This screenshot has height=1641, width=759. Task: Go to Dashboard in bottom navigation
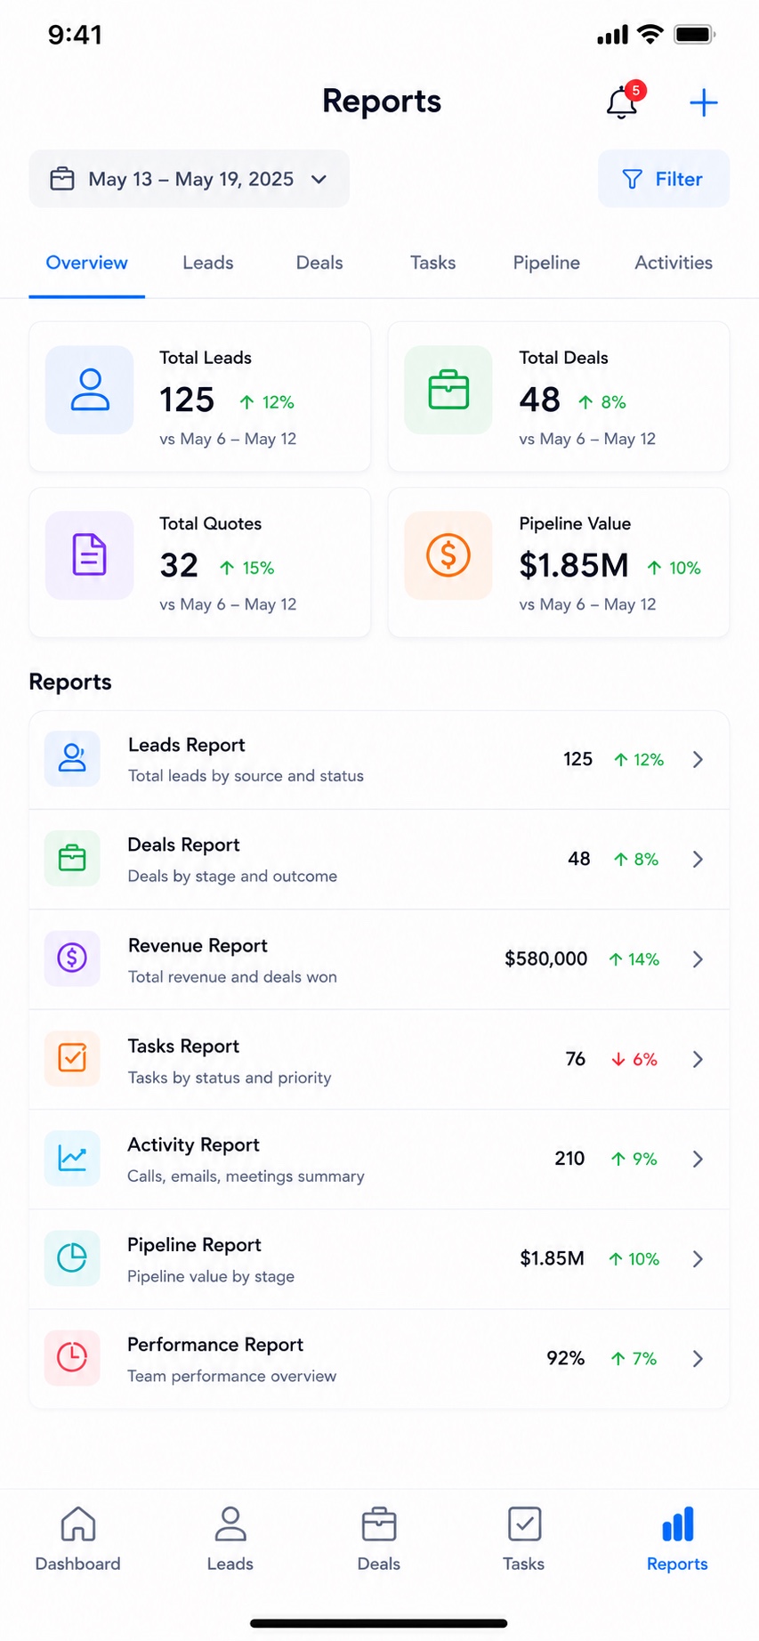[78, 1540]
